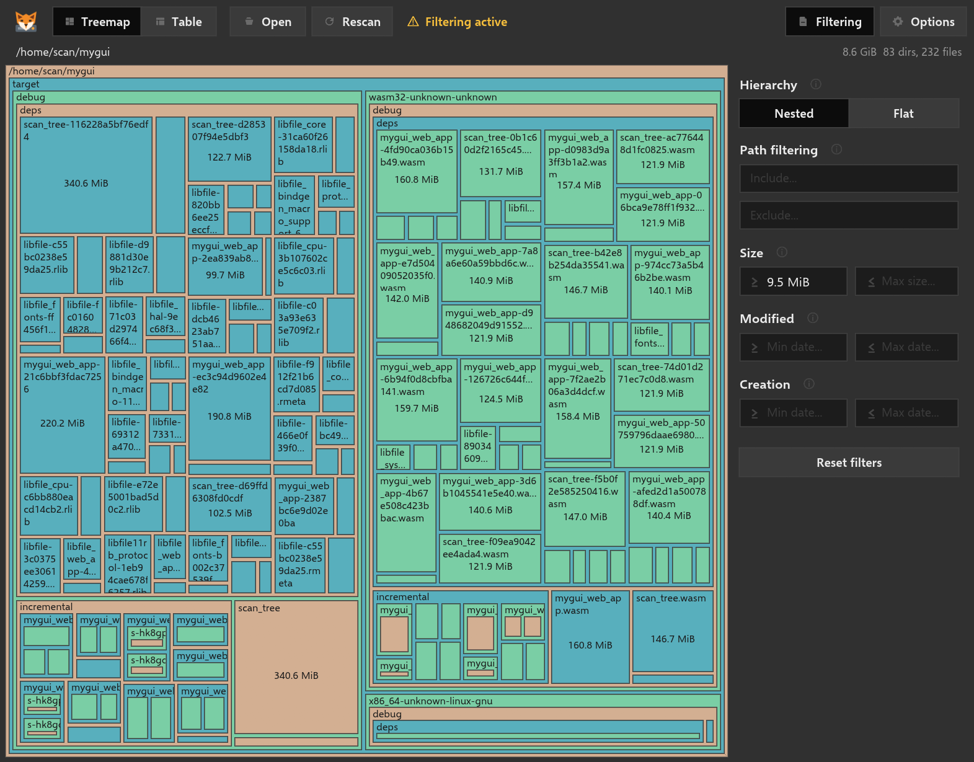Switch to Treemap view
The width and height of the screenshot is (974, 762).
(x=97, y=22)
